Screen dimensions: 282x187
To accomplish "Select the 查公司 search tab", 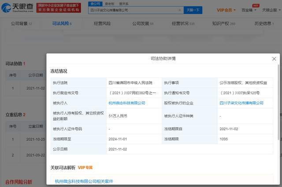I will [95, 4].
